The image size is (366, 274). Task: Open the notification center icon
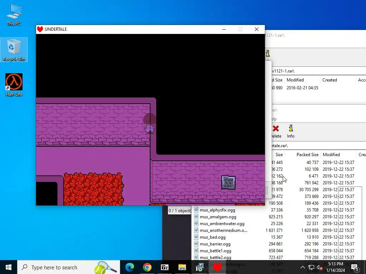point(355,268)
